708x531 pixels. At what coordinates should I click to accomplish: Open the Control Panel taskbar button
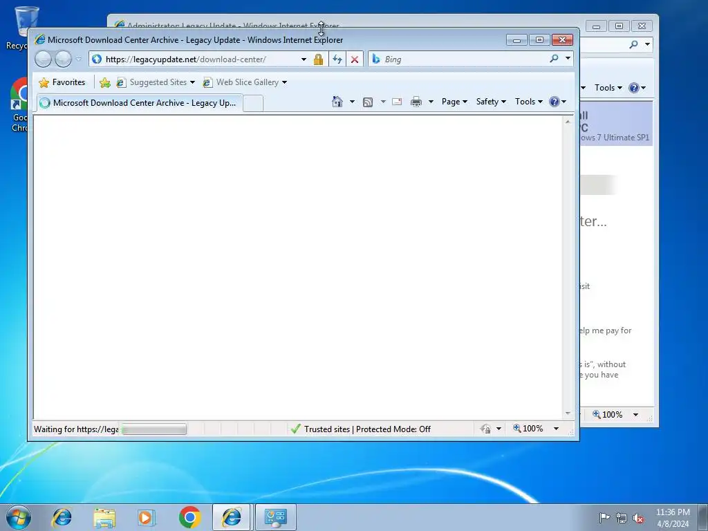tap(276, 517)
